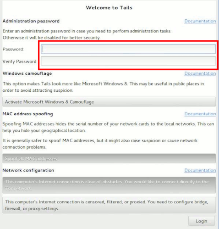Select the direct Tor network connection option
This screenshot has width=219, height=229.
click(109, 185)
